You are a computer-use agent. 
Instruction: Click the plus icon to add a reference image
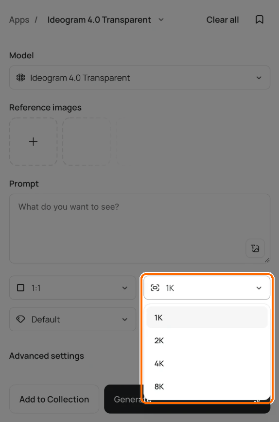[34, 142]
